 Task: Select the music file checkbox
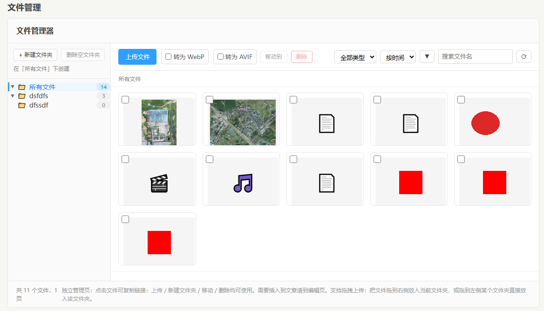[210, 159]
